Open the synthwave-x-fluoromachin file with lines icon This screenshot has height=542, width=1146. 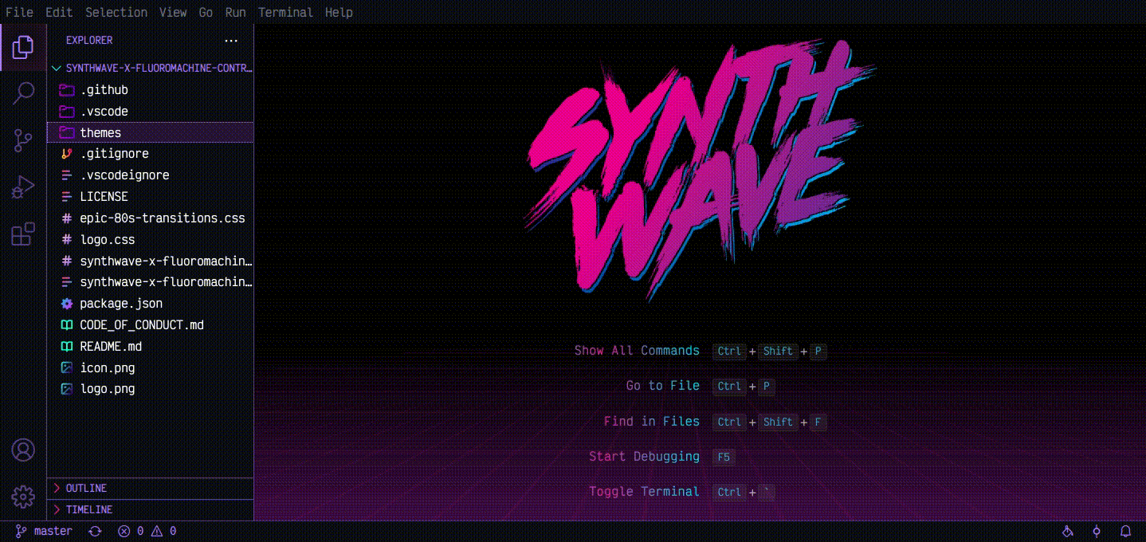pos(151,282)
